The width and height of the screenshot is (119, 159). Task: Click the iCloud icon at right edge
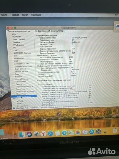click(x=117, y=26)
